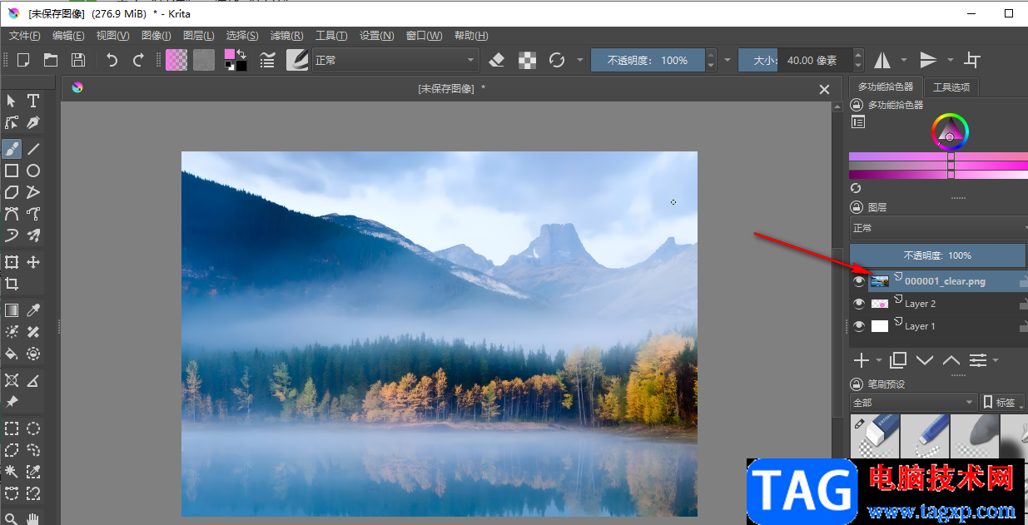Toggle lock on Layers docker
This screenshot has width=1028, height=525.
pyautogui.click(x=856, y=208)
